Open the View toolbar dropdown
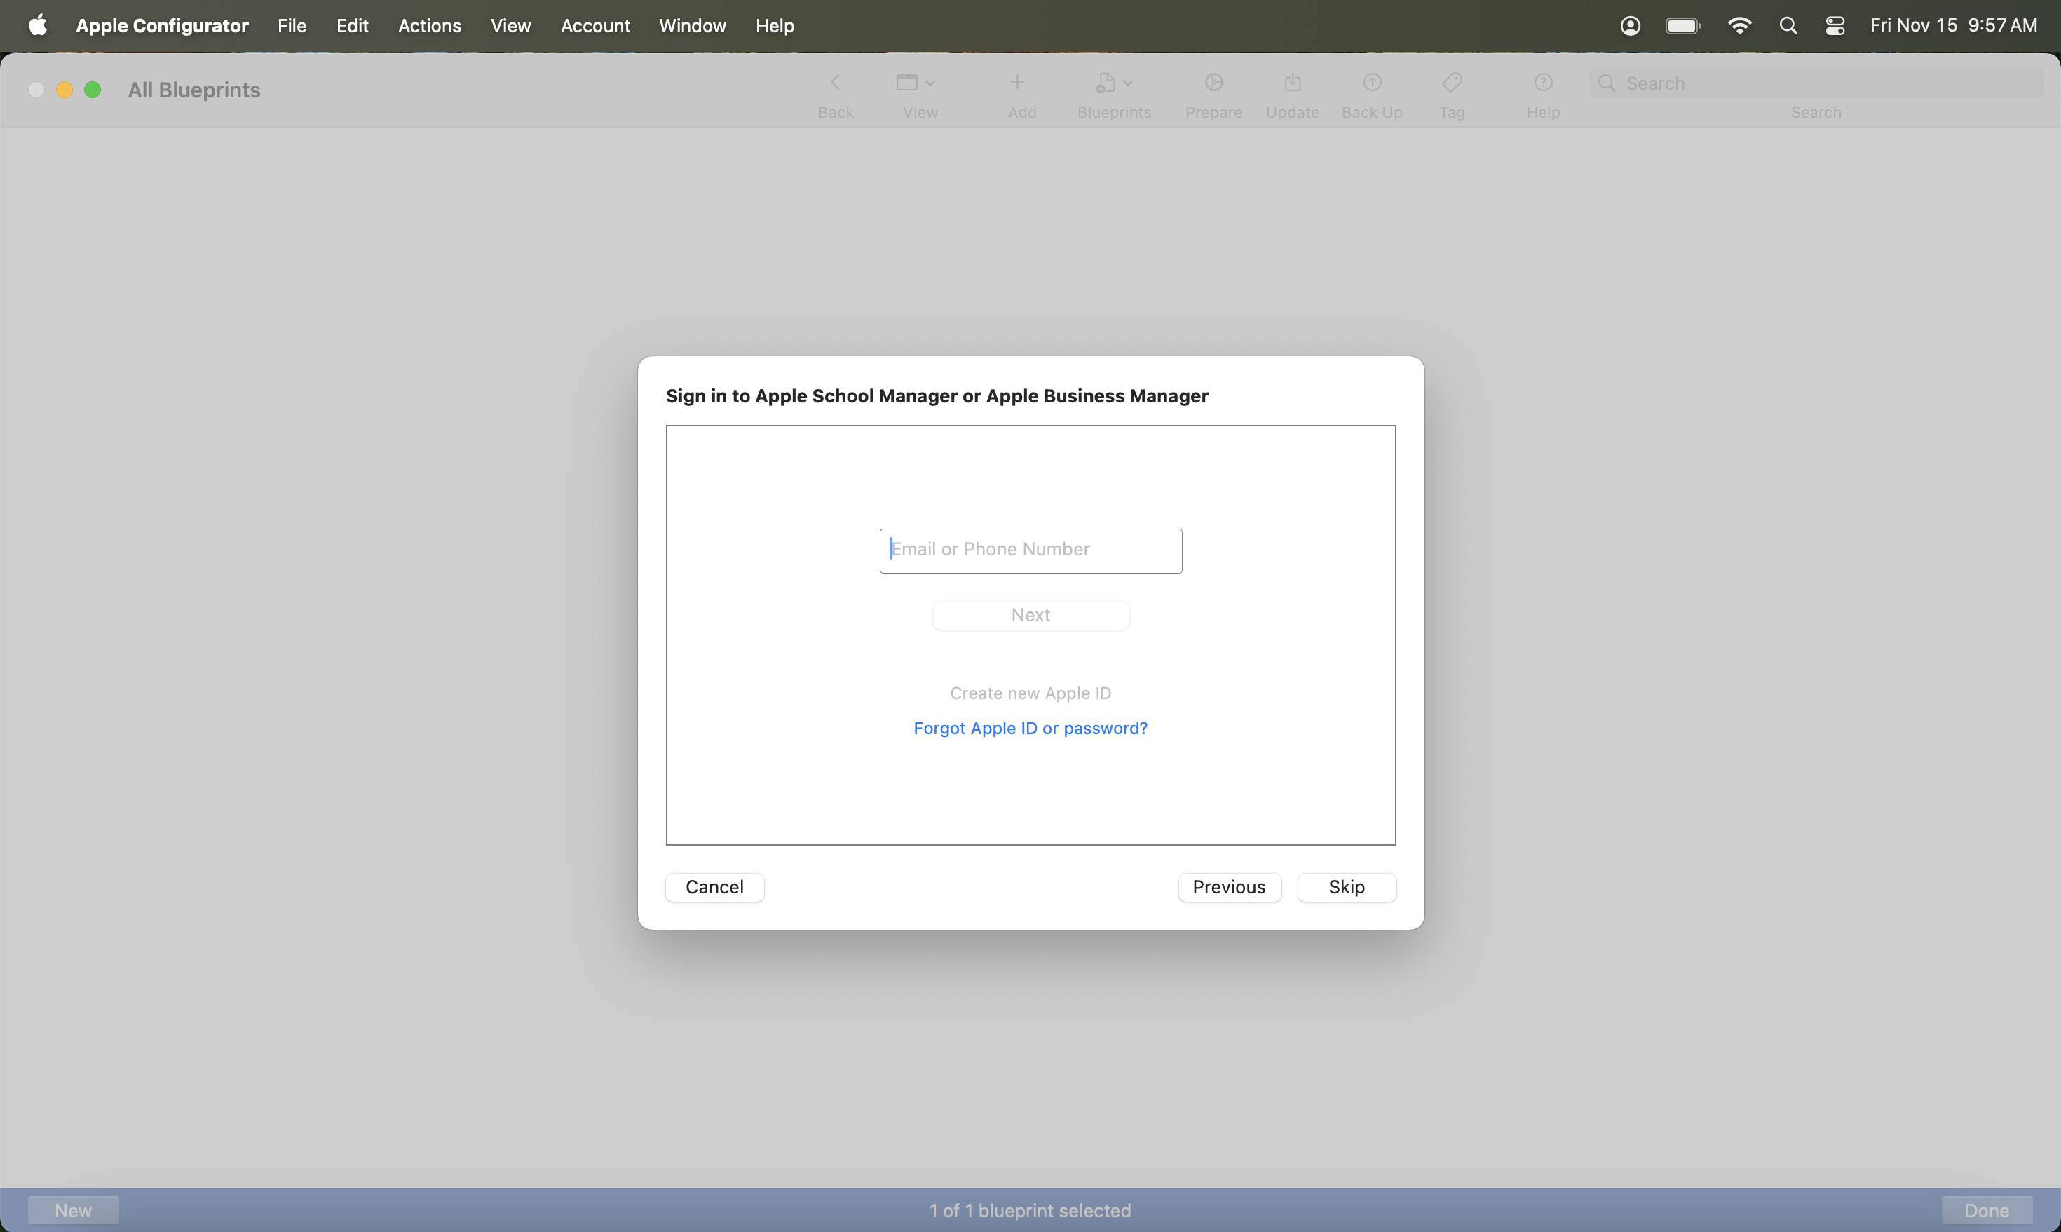Screen dimensions: 2061x1232 [x=916, y=82]
